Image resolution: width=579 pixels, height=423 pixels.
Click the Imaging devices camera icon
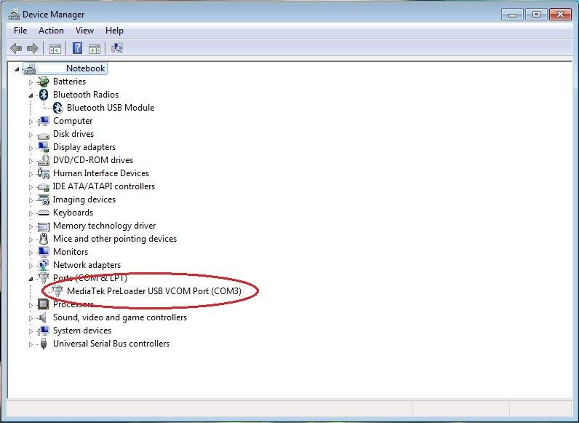coord(44,199)
